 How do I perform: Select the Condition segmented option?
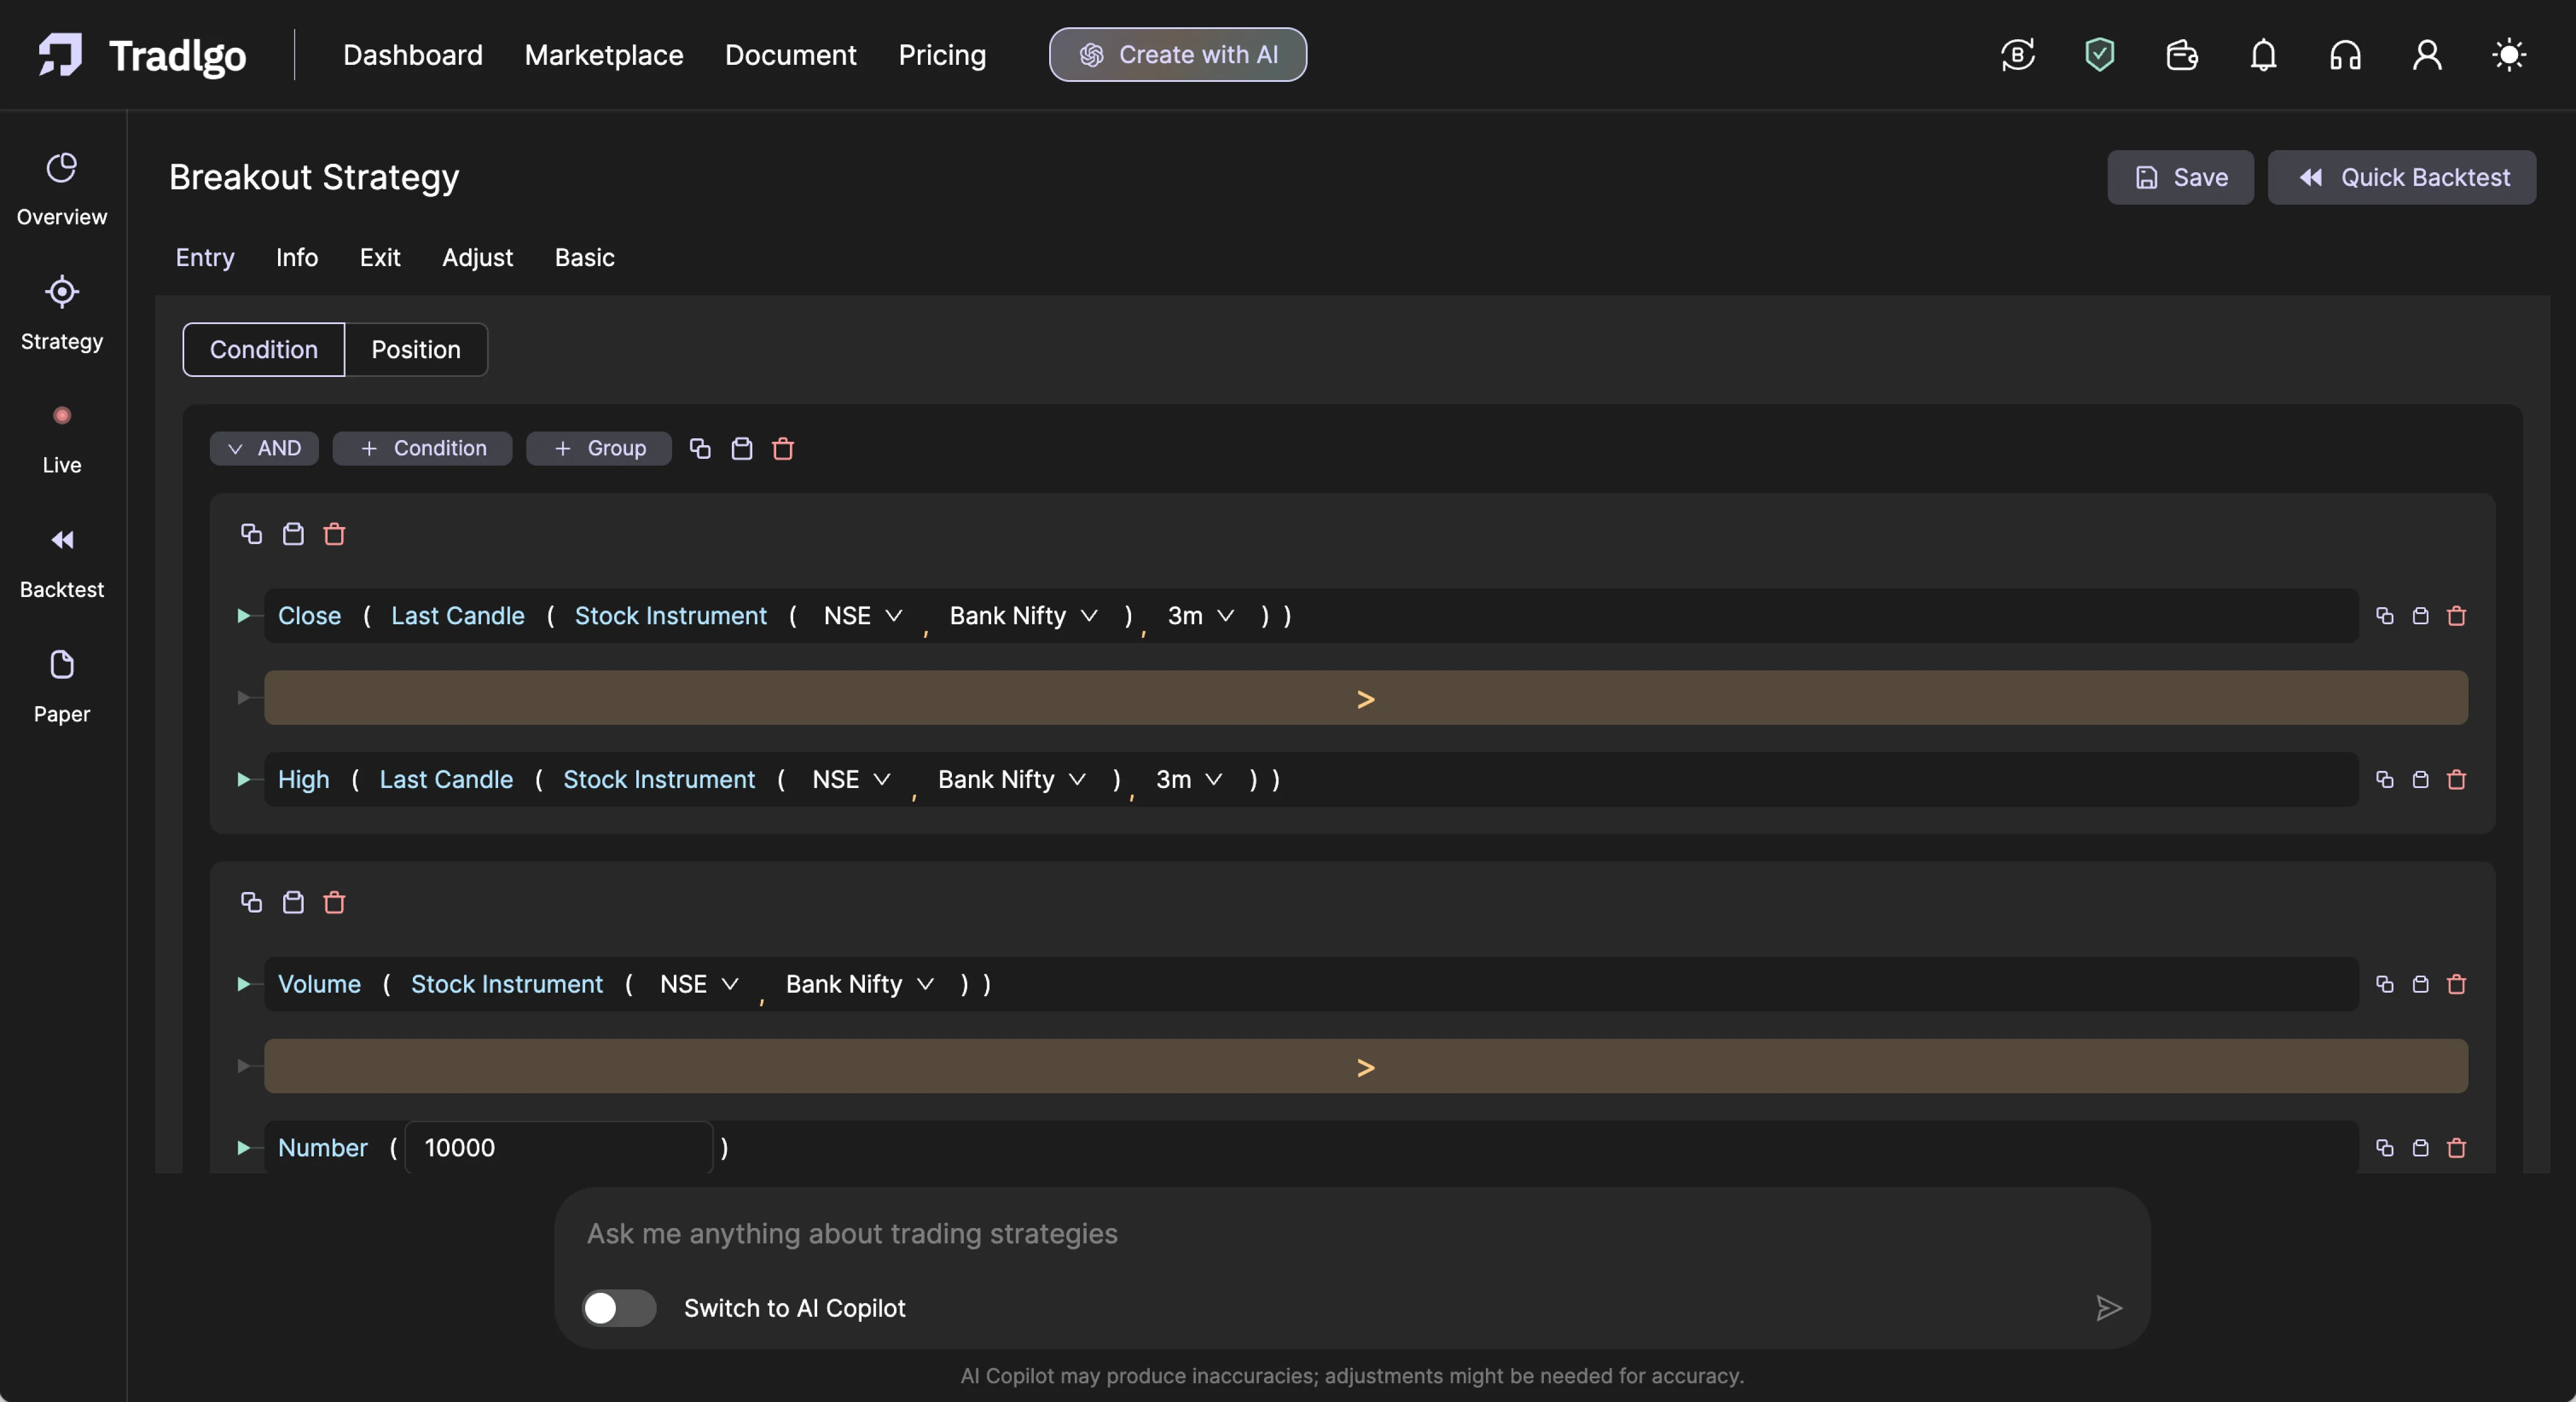[x=263, y=349]
